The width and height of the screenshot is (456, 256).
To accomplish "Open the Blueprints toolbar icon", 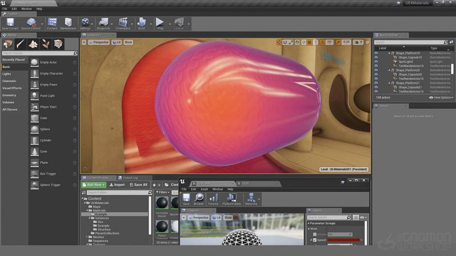I will 103,23.
